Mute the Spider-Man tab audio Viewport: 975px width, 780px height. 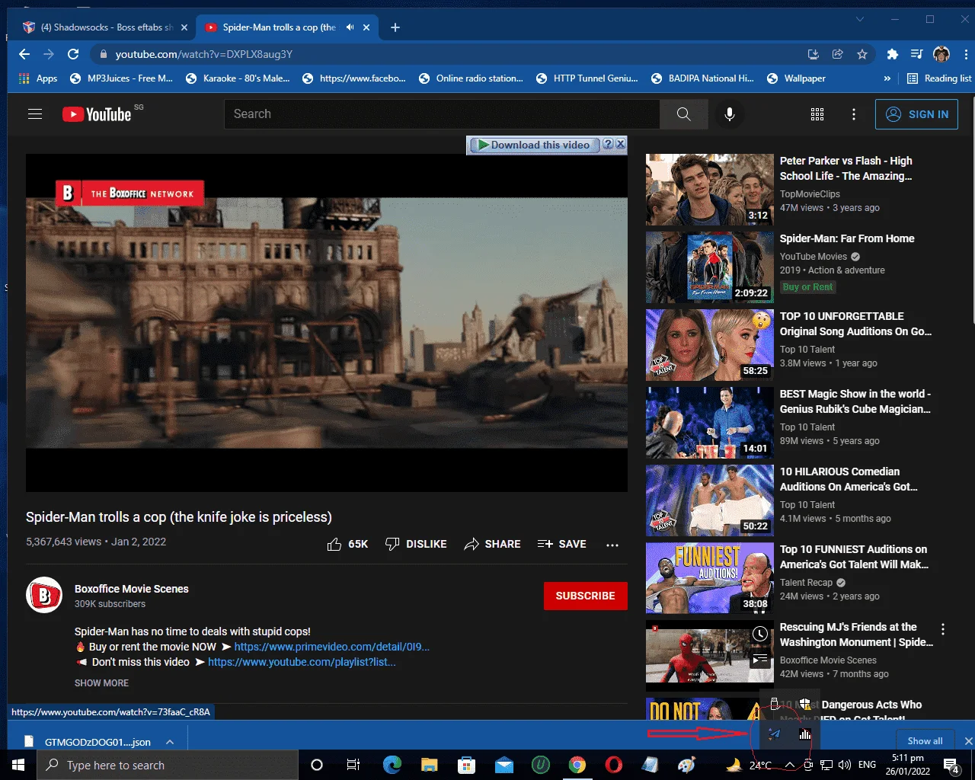(350, 27)
